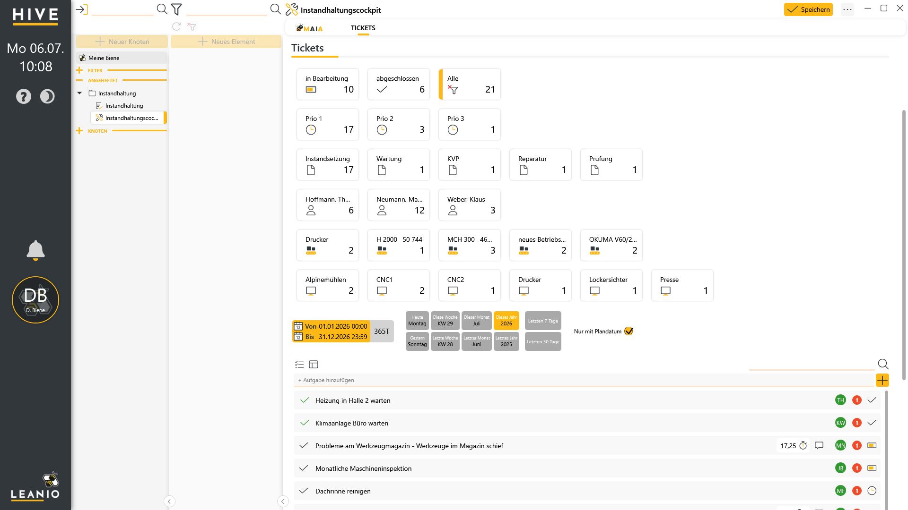Toggle the Nur mit Plandatum checkbox
908x510 pixels.
629,331
